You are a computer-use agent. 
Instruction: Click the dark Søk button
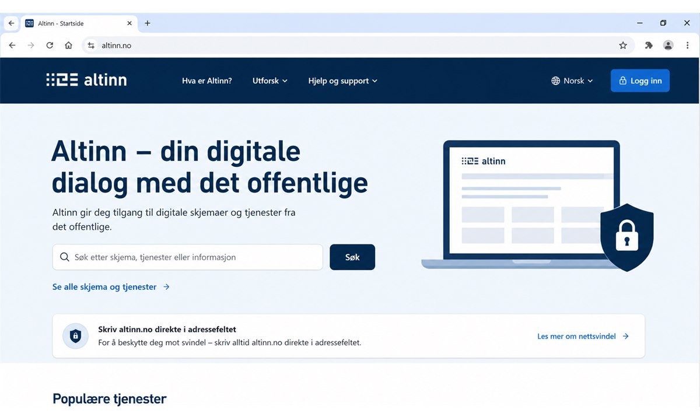click(x=352, y=257)
